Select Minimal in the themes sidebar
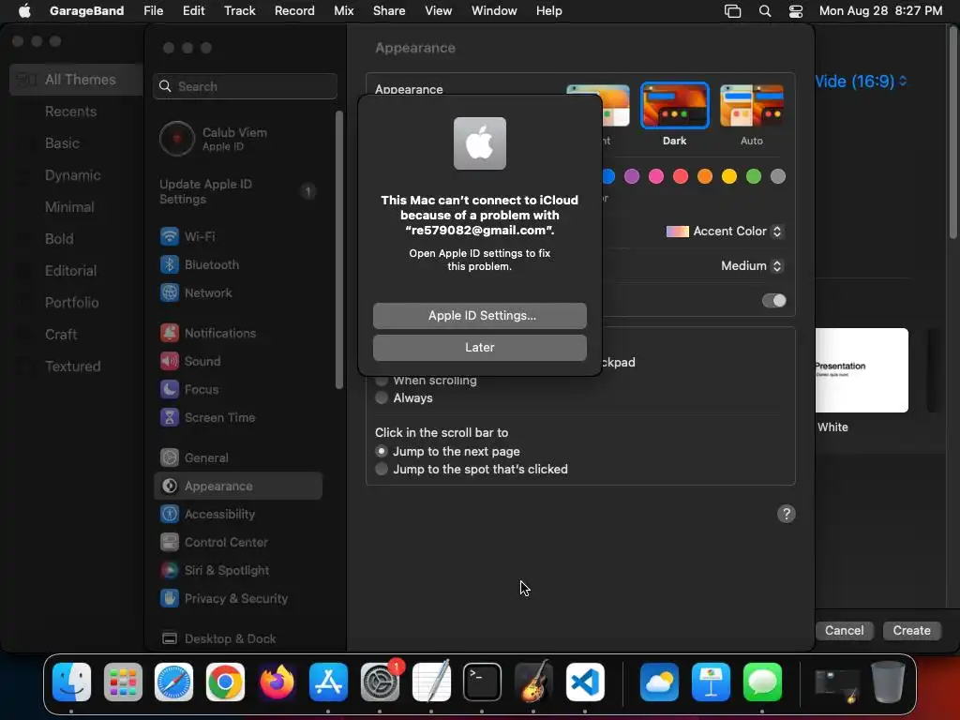The image size is (960, 720). tap(69, 207)
